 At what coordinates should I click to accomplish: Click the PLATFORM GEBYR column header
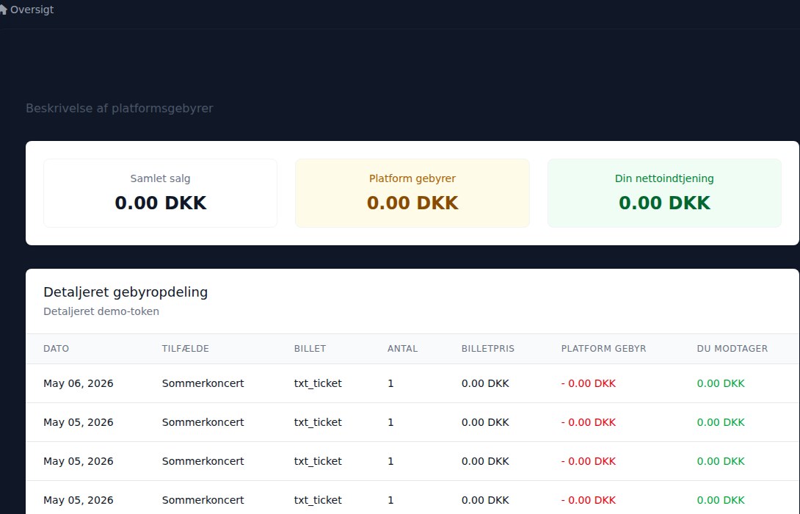603,349
